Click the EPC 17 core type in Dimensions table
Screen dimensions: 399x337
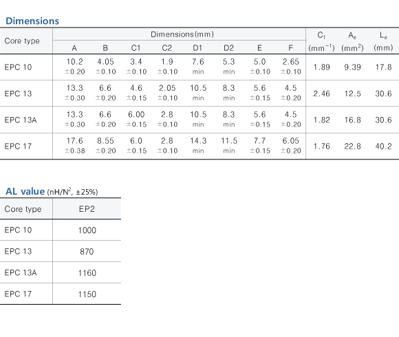click(18, 146)
